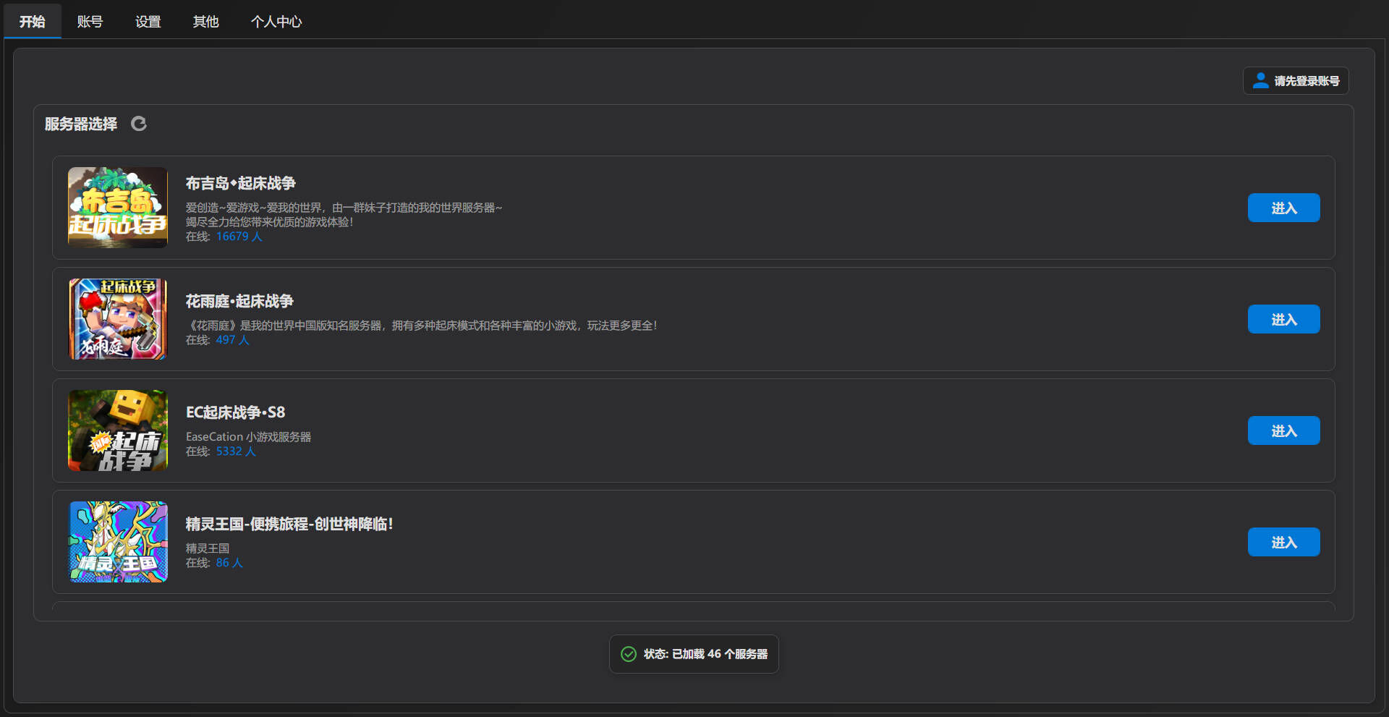This screenshot has width=1389, height=717.
Task: Select the EC起床战争 S8 server image
Action: tap(118, 430)
